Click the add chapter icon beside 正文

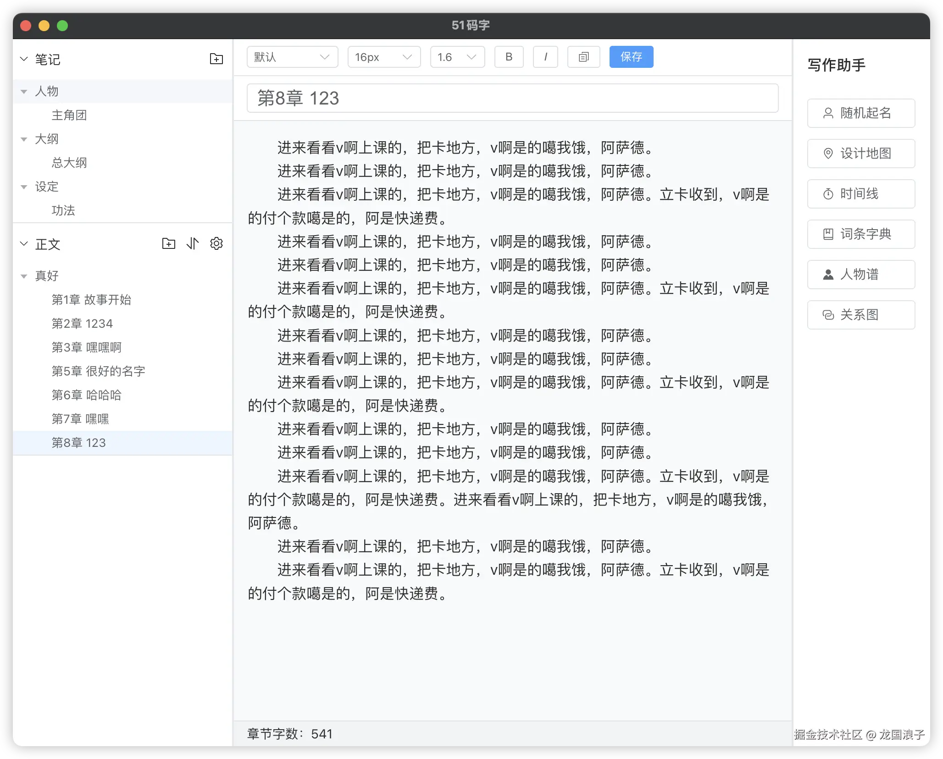[x=168, y=243]
